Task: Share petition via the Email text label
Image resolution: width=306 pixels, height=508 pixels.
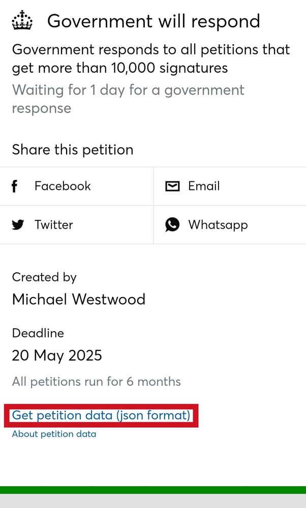Action: 204,186
